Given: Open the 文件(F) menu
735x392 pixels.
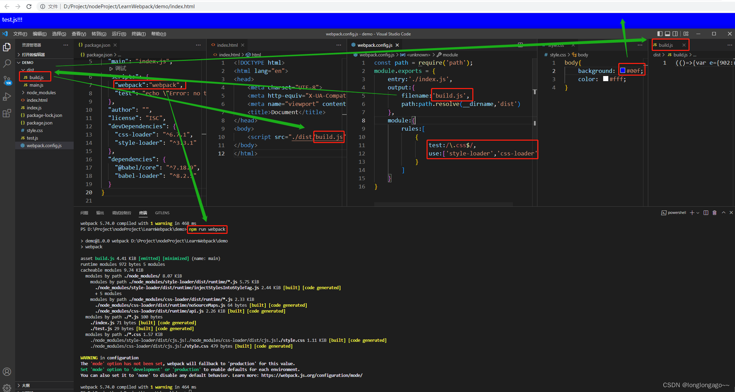Looking at the screenshot, I should pos(20,34).
